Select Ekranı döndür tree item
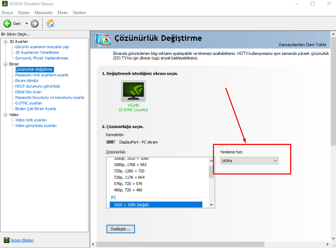336x248 pixels. (x=27, y=81)
